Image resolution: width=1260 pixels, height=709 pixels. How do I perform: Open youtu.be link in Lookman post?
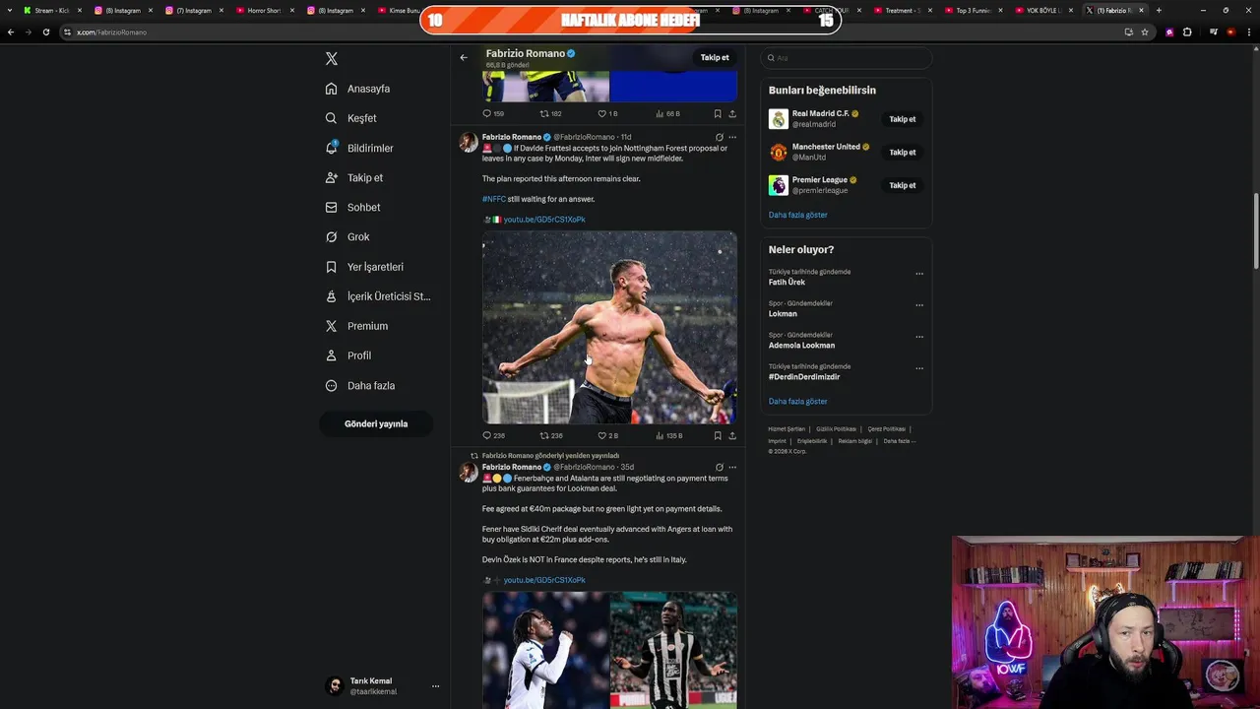[x=544, y=580]
